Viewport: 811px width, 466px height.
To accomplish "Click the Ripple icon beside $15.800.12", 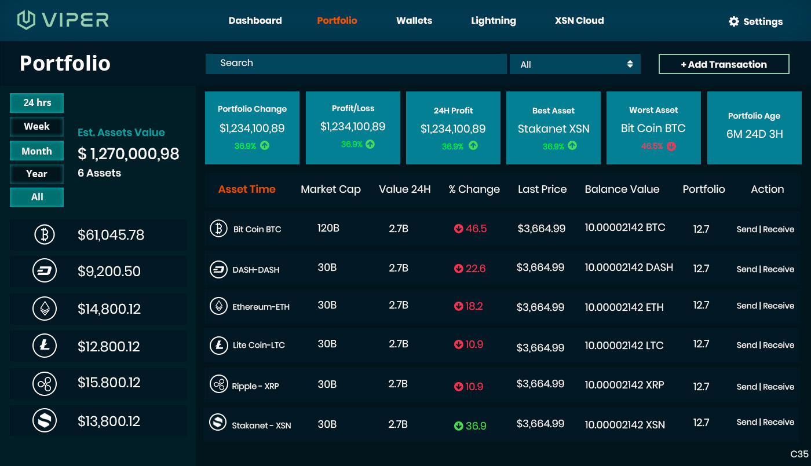I will tap(45, 383).
